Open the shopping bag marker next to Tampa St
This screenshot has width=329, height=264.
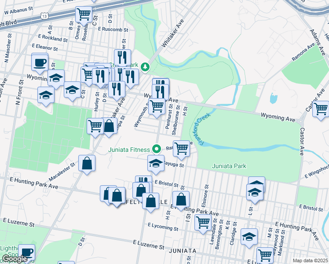[109, 128]
